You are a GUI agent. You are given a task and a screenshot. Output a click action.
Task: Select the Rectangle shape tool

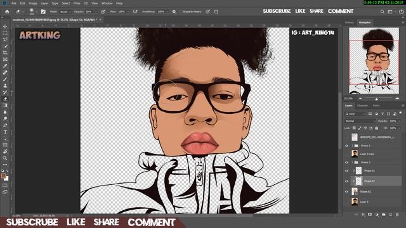click(5, 145)
